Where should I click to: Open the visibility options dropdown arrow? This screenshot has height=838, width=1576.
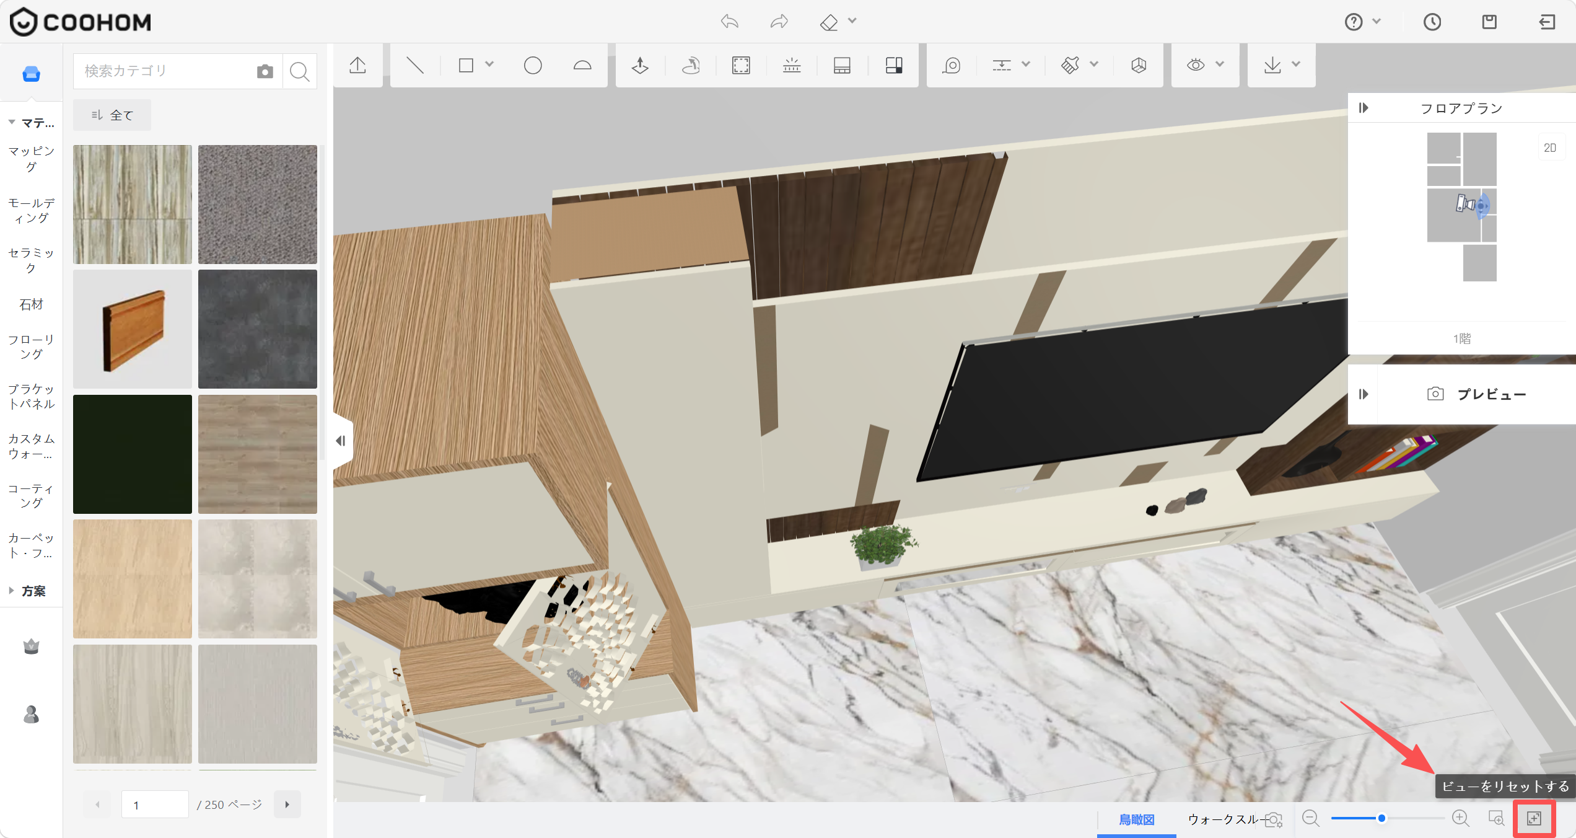[1220, 64]
